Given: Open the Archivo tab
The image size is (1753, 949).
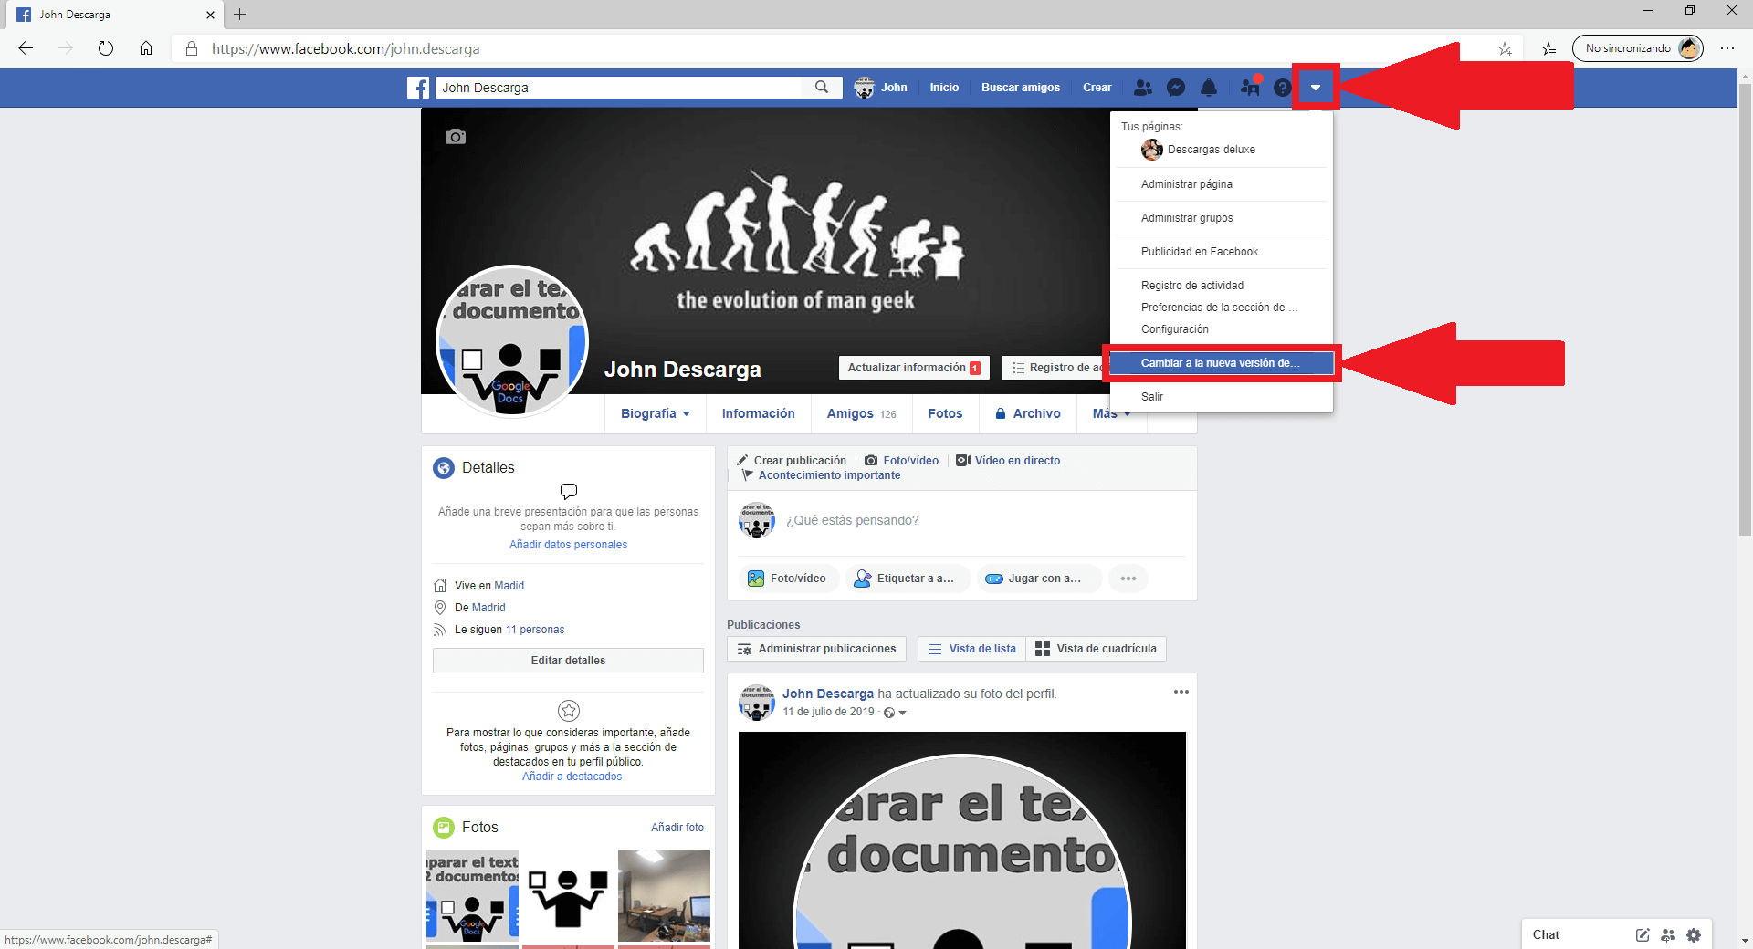Looking at the screenshot, I should tap(1028, 413).
